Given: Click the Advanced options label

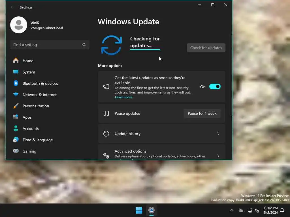Looking at the screenshot, I should [130, 151].
